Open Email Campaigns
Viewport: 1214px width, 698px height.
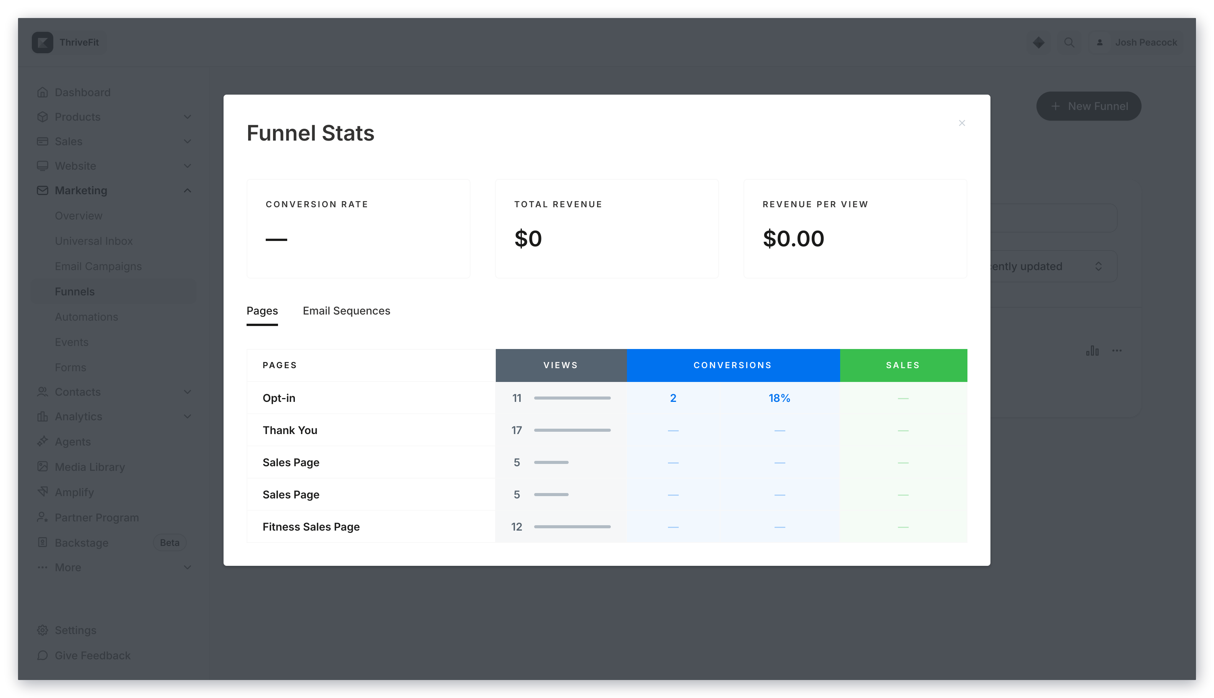[98, 266]
